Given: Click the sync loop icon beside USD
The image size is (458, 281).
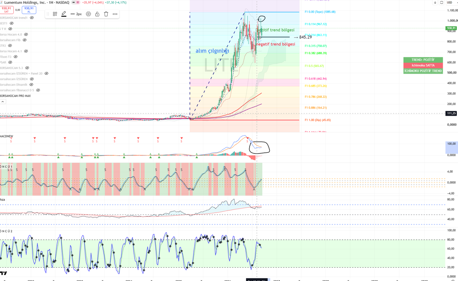Looking at the screenshot, I should click(x=442, y=3).
